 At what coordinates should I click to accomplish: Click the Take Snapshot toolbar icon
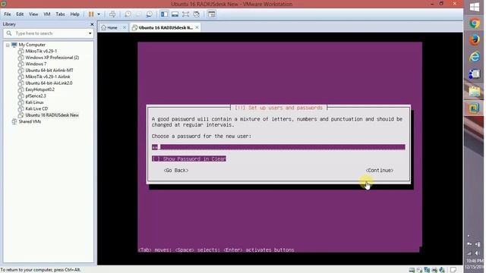pos(128,14)
